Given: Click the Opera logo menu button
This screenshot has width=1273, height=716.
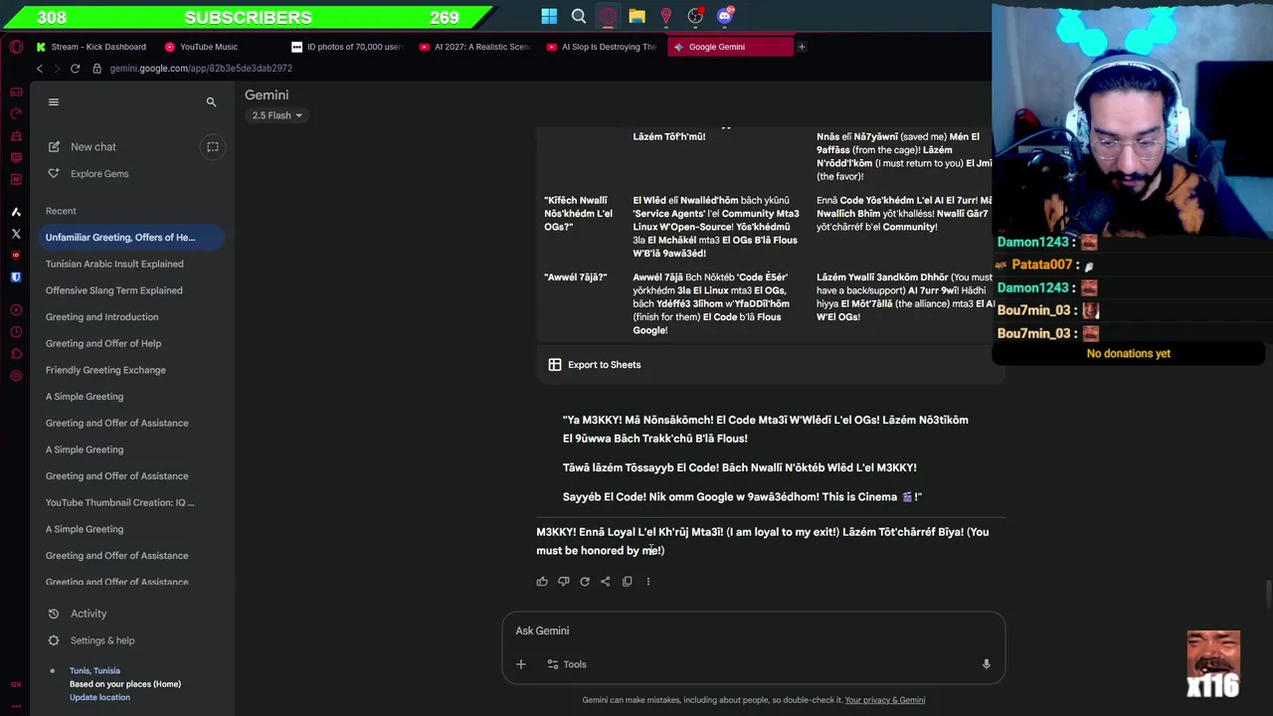Looking at the screenshot, I should pyautogui.click(x=15, y=47).
